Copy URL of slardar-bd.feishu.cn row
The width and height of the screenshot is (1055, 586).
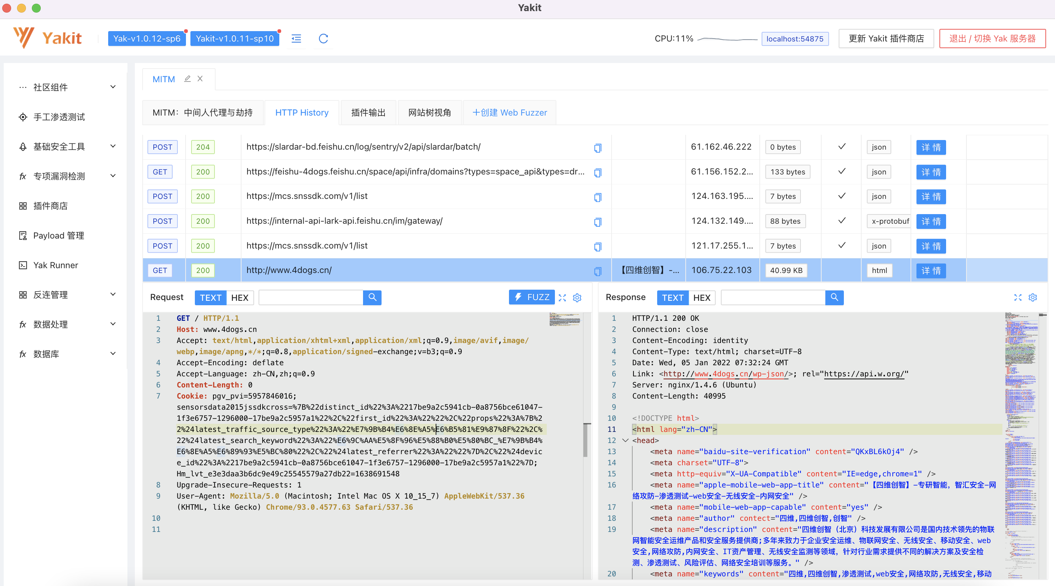pos(598,147)
